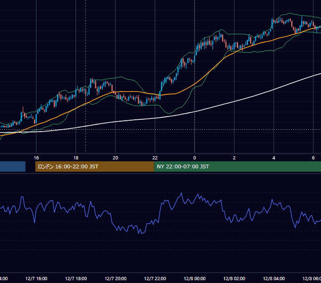Click the NY 22:00-07:00 JST session band
Screen dimensions: 321x283
coord(237,166)
